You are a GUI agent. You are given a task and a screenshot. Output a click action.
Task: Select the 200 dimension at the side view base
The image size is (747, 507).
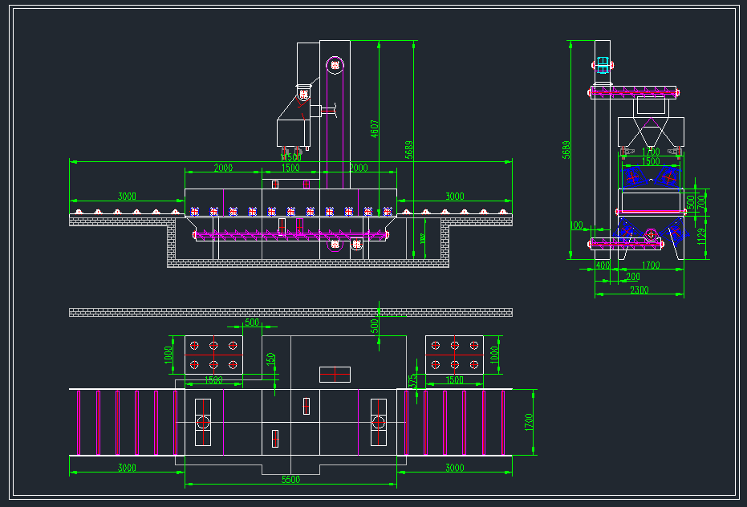pyautogui.click(x=633, y=275)
